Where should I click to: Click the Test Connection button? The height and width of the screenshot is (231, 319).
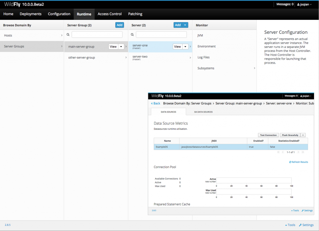click(268, 135)
